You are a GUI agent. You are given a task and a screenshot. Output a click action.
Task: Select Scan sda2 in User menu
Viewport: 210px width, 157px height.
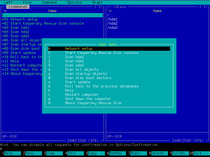109,65
